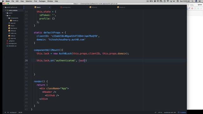Open the LF line ending selector
This screenshot has height=114, width=203.
pyautogui.click(x=155, y=113)
